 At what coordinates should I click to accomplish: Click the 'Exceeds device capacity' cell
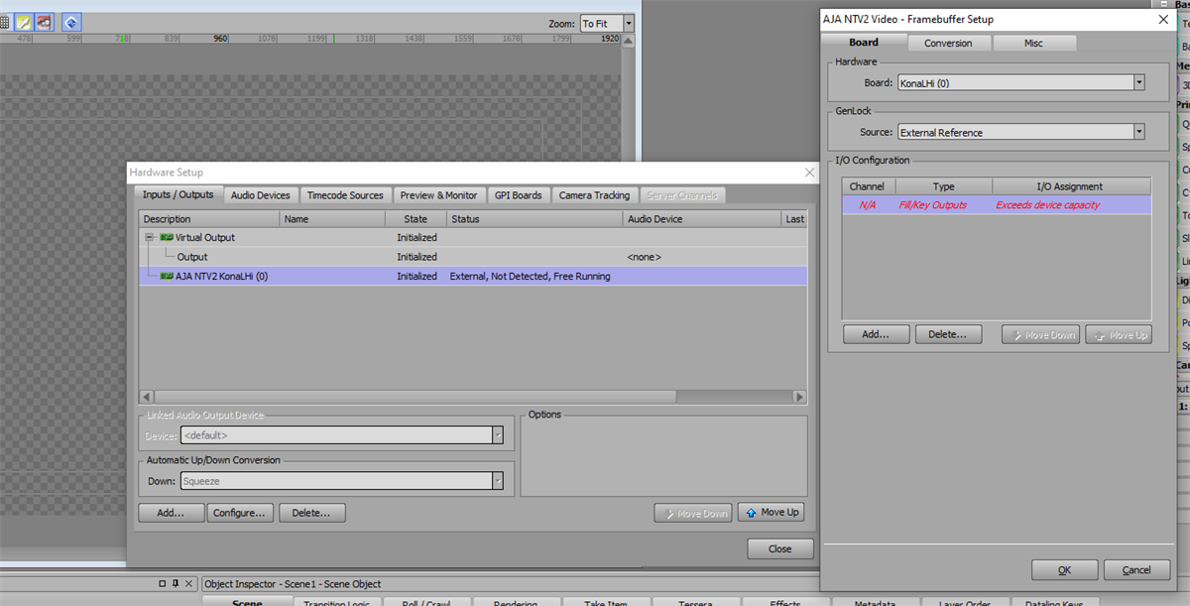point(1048,205)
